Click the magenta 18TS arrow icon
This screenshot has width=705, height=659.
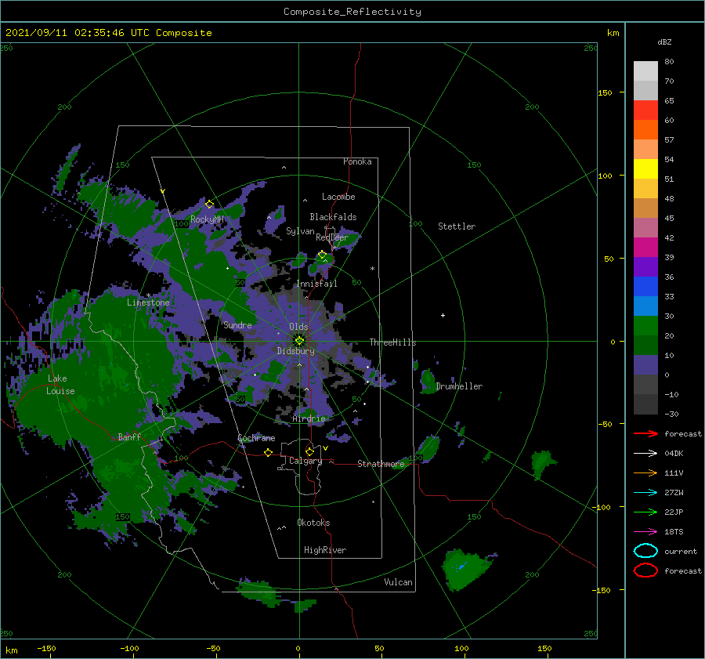[645, 532]
